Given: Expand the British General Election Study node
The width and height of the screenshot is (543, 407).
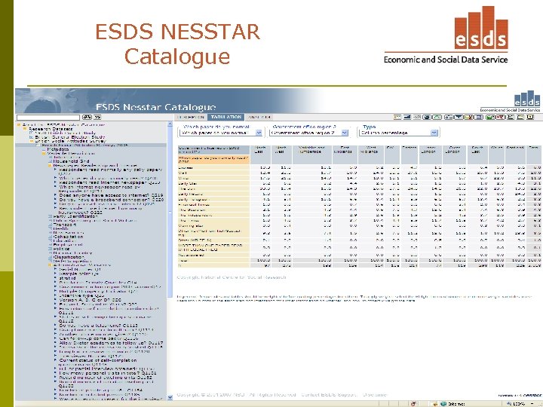Looking at the screenshot, I should (31, 137).
